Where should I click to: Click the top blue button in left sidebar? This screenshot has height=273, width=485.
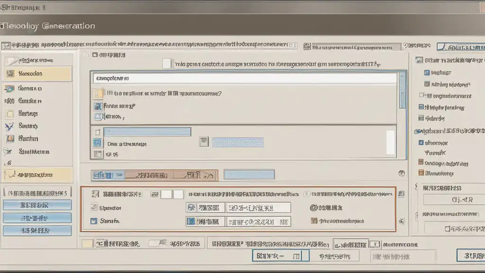pos(37,205)
